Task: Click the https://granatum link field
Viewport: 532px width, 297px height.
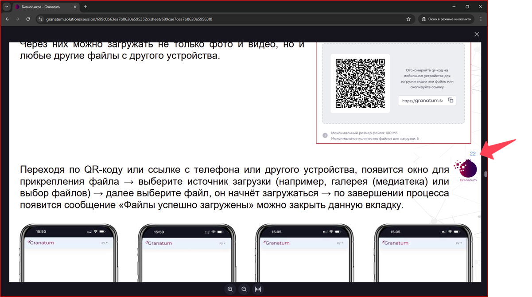Action: click(421, 101)
